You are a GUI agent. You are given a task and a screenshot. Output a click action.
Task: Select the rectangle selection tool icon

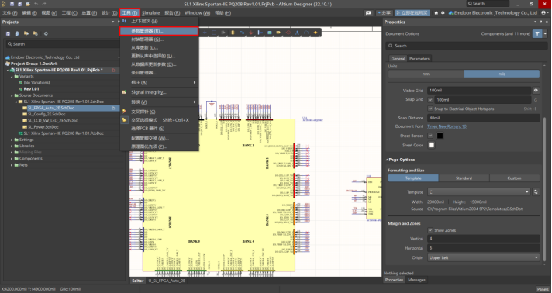tap(214, 33)
